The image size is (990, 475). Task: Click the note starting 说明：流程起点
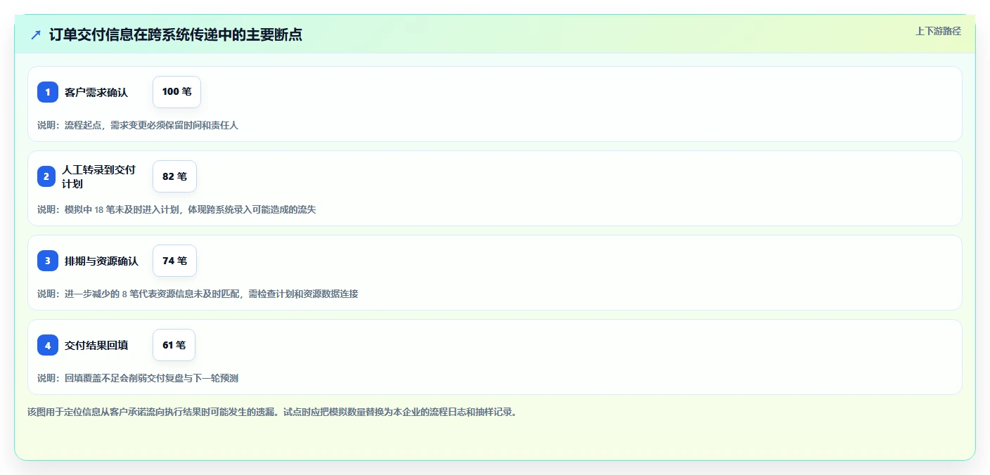pyautogui.click(x=138, y=125)
